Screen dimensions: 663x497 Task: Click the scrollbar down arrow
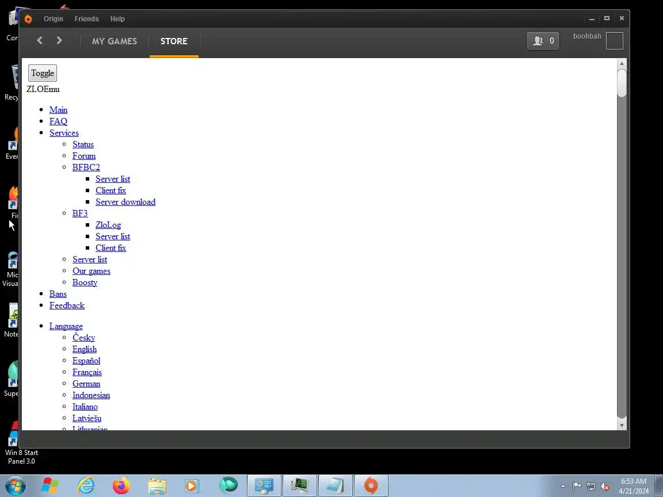pos(622,426)
